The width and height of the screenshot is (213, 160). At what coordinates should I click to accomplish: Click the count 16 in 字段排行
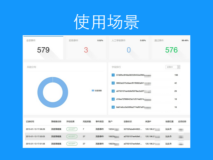click(x=175, y=107)
